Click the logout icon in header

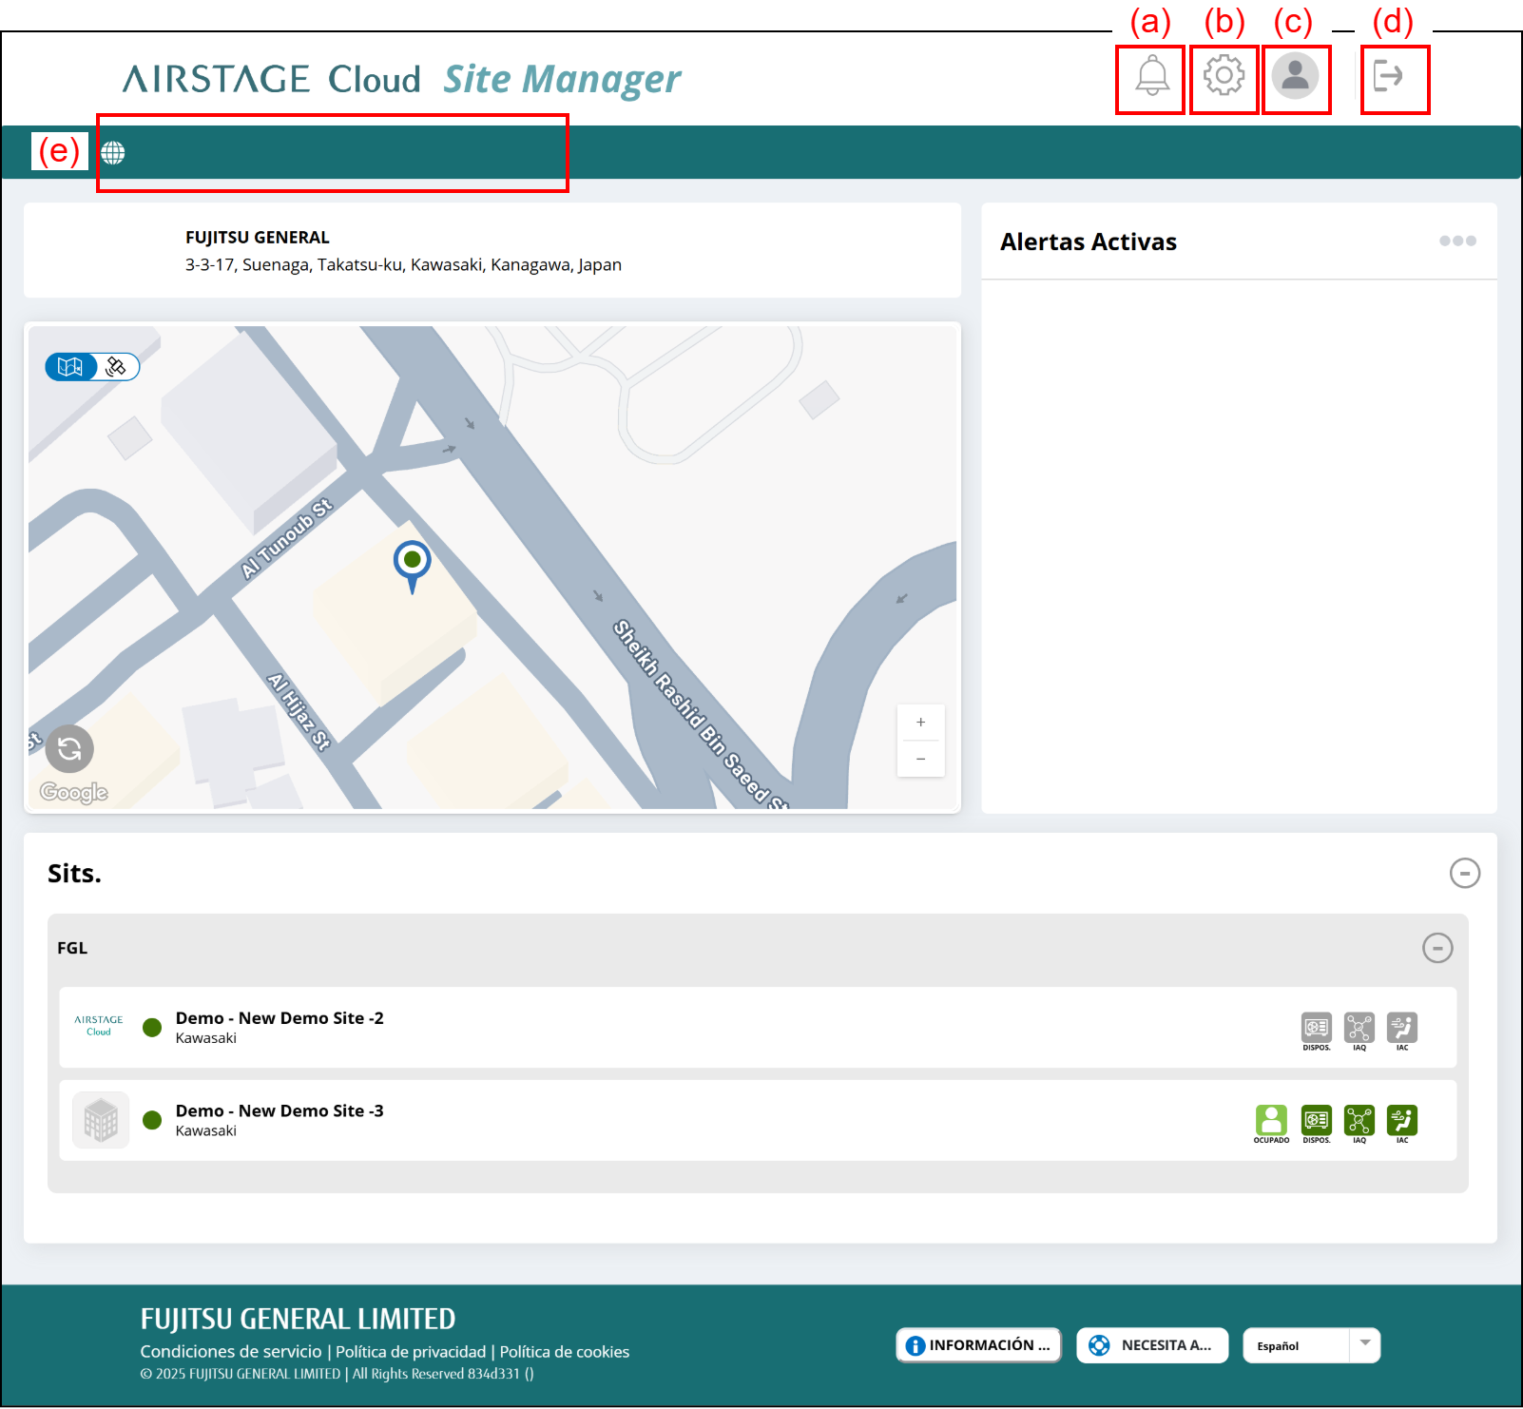1388,76
